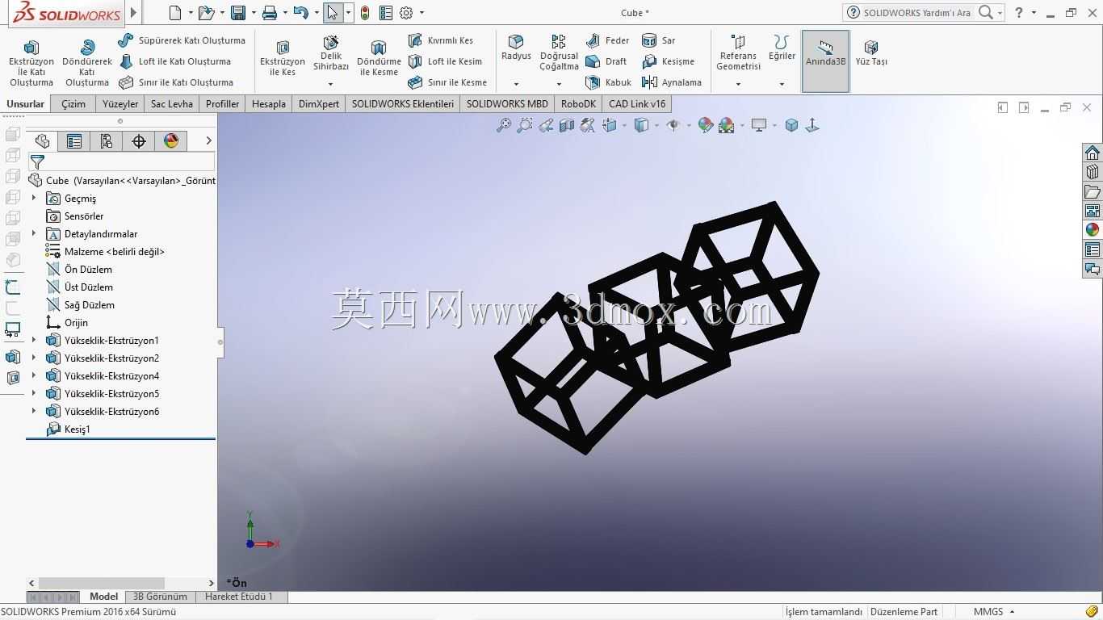The width and height of the screenshot is (1103, 620).
Task: Select the Kabuk shell tool
Action: tap(609, 82)
